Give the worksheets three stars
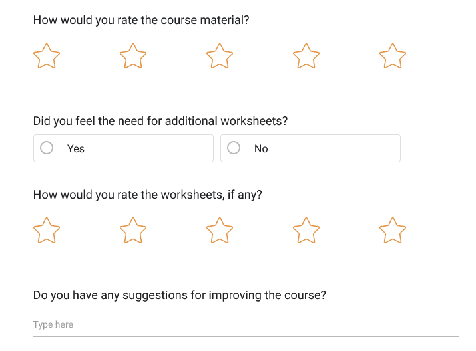Screen dimensions: 476x351 pos(220,231)
